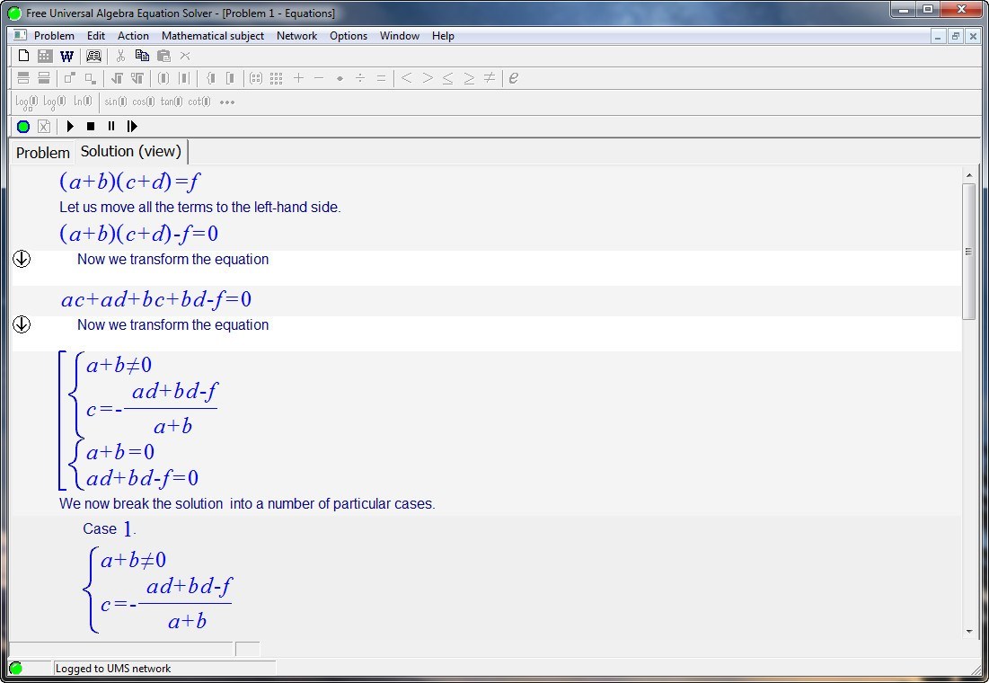Screen dimensions: 989x683
Task: Click scrollbar up arrow in solution view
Action: point(969,175)
